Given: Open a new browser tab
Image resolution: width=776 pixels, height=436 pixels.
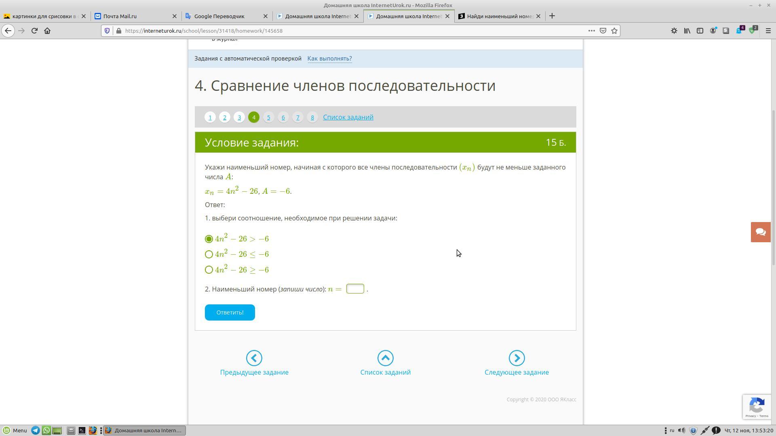Looking at the screenshot, I should click(x=552, y=16).
